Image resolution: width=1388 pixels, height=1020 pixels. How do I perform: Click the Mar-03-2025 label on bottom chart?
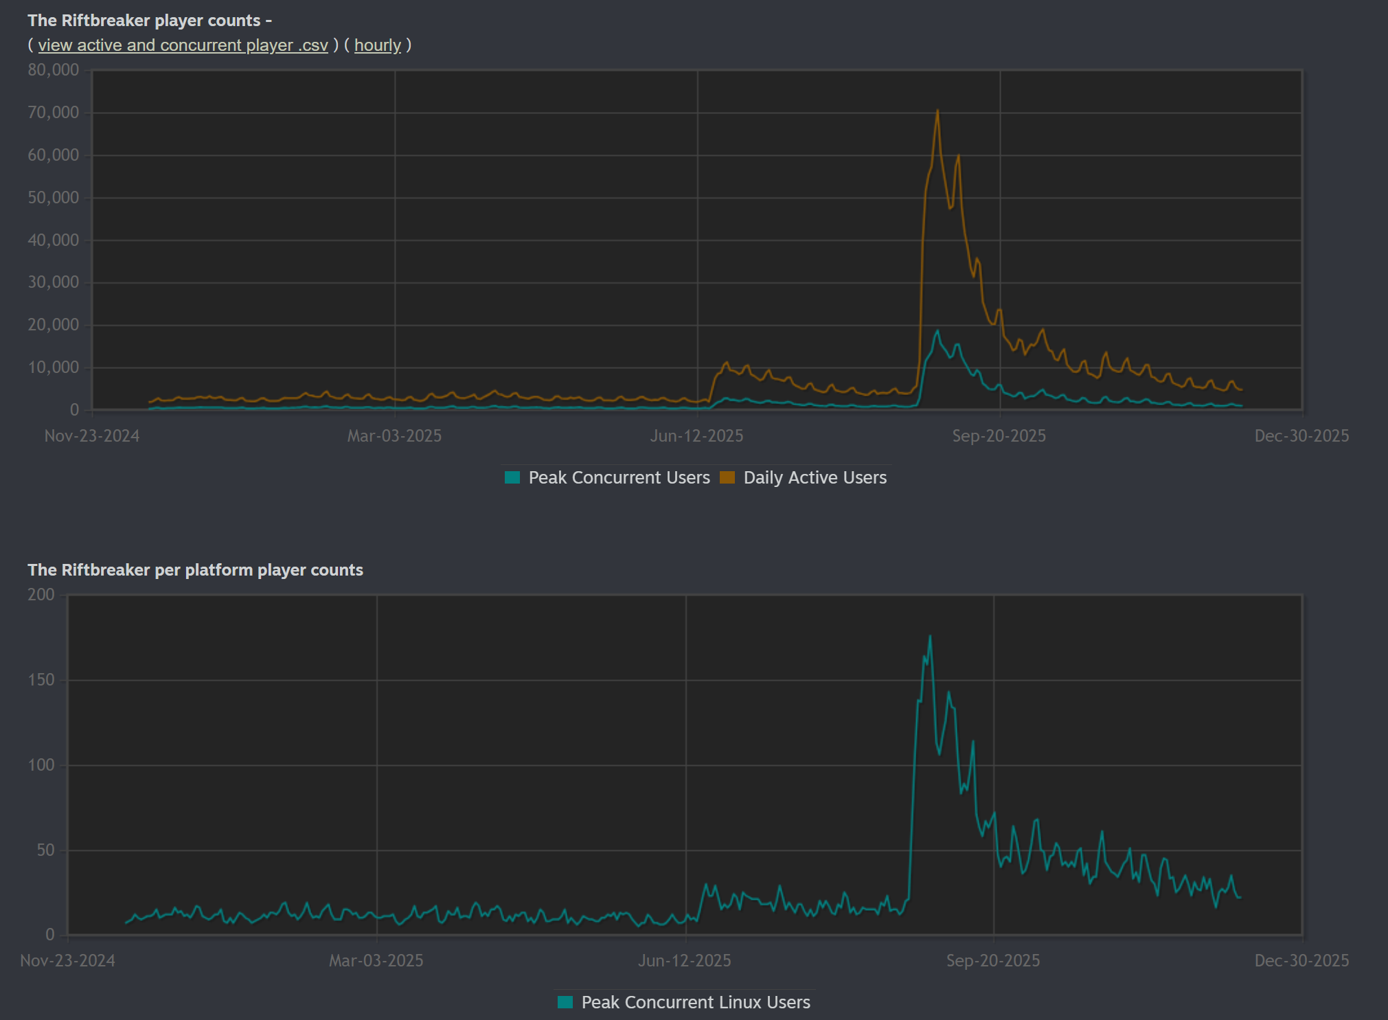click(x=376, y=960)
